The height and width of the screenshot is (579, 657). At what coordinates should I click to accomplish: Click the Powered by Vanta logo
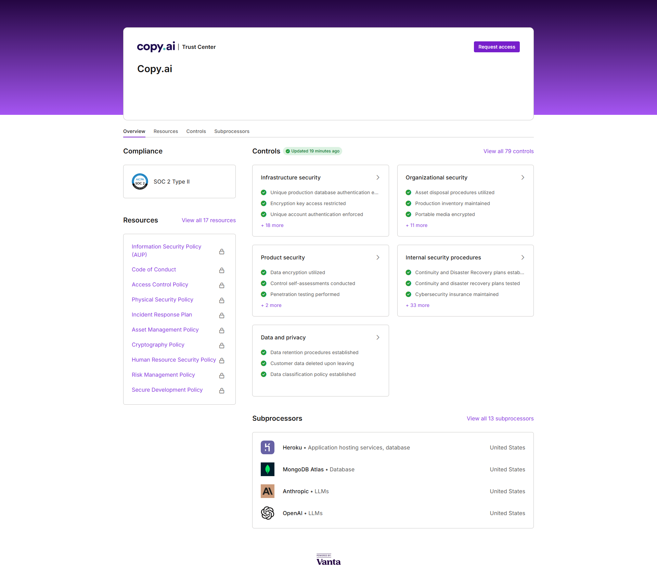328,560
